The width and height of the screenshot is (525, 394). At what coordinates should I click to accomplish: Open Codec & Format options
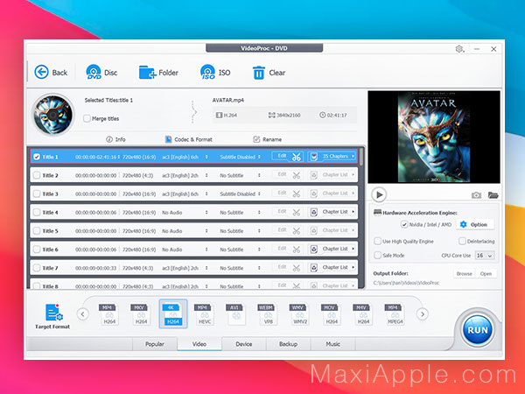189,139
